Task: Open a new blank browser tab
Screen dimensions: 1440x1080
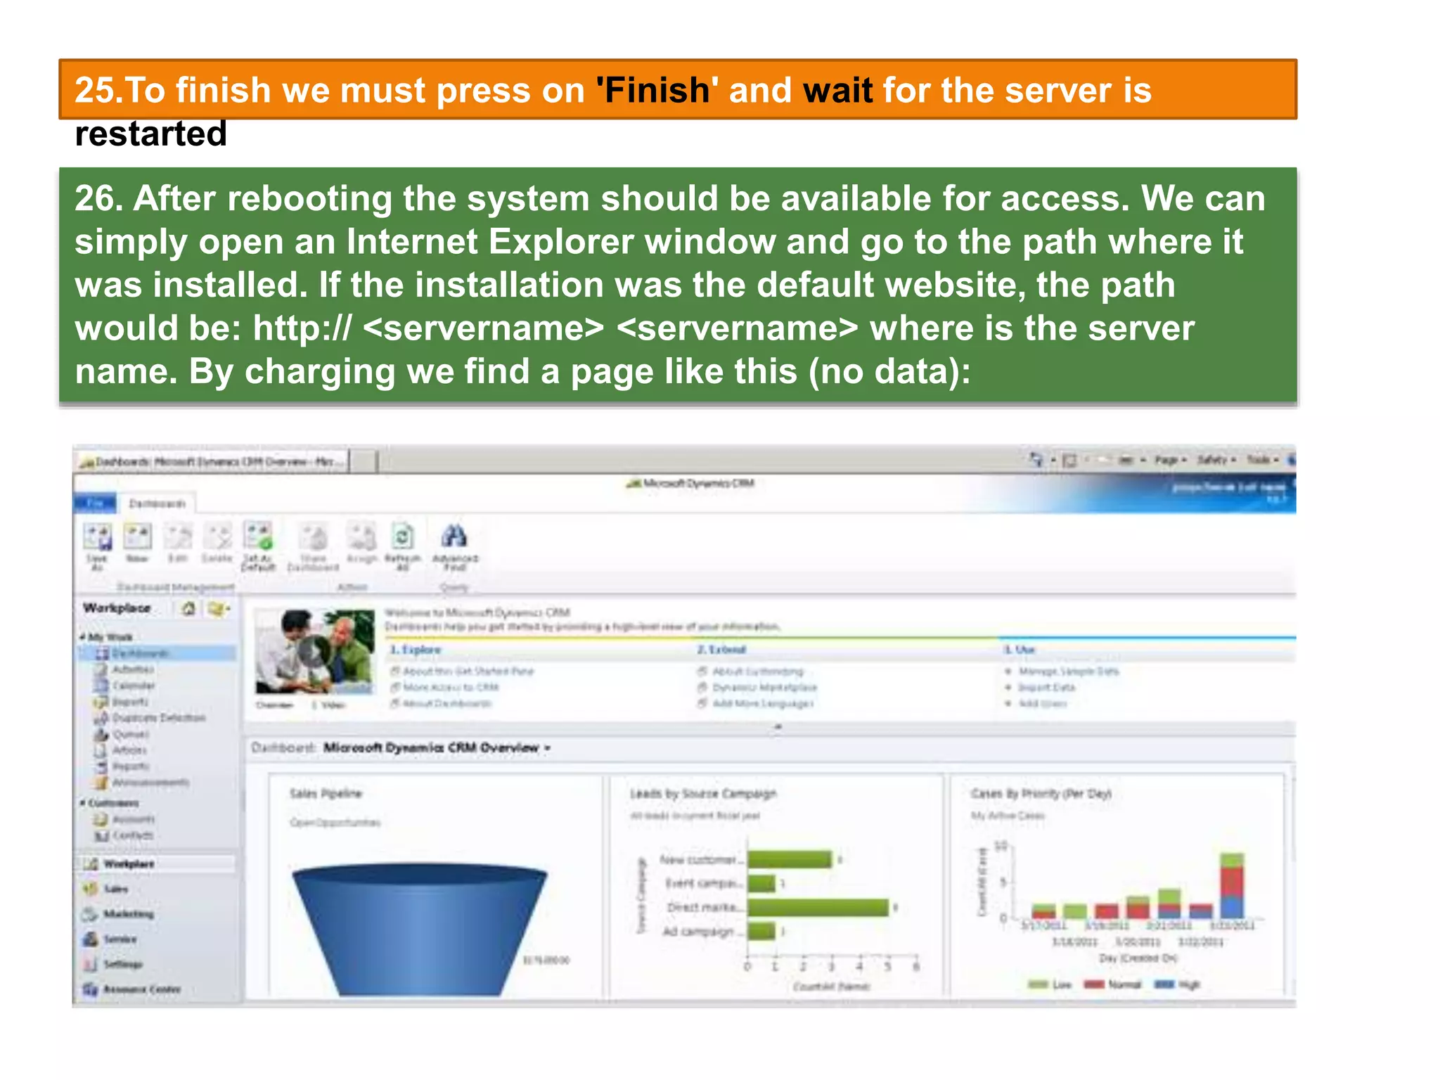Action: (x=363, y=461)
